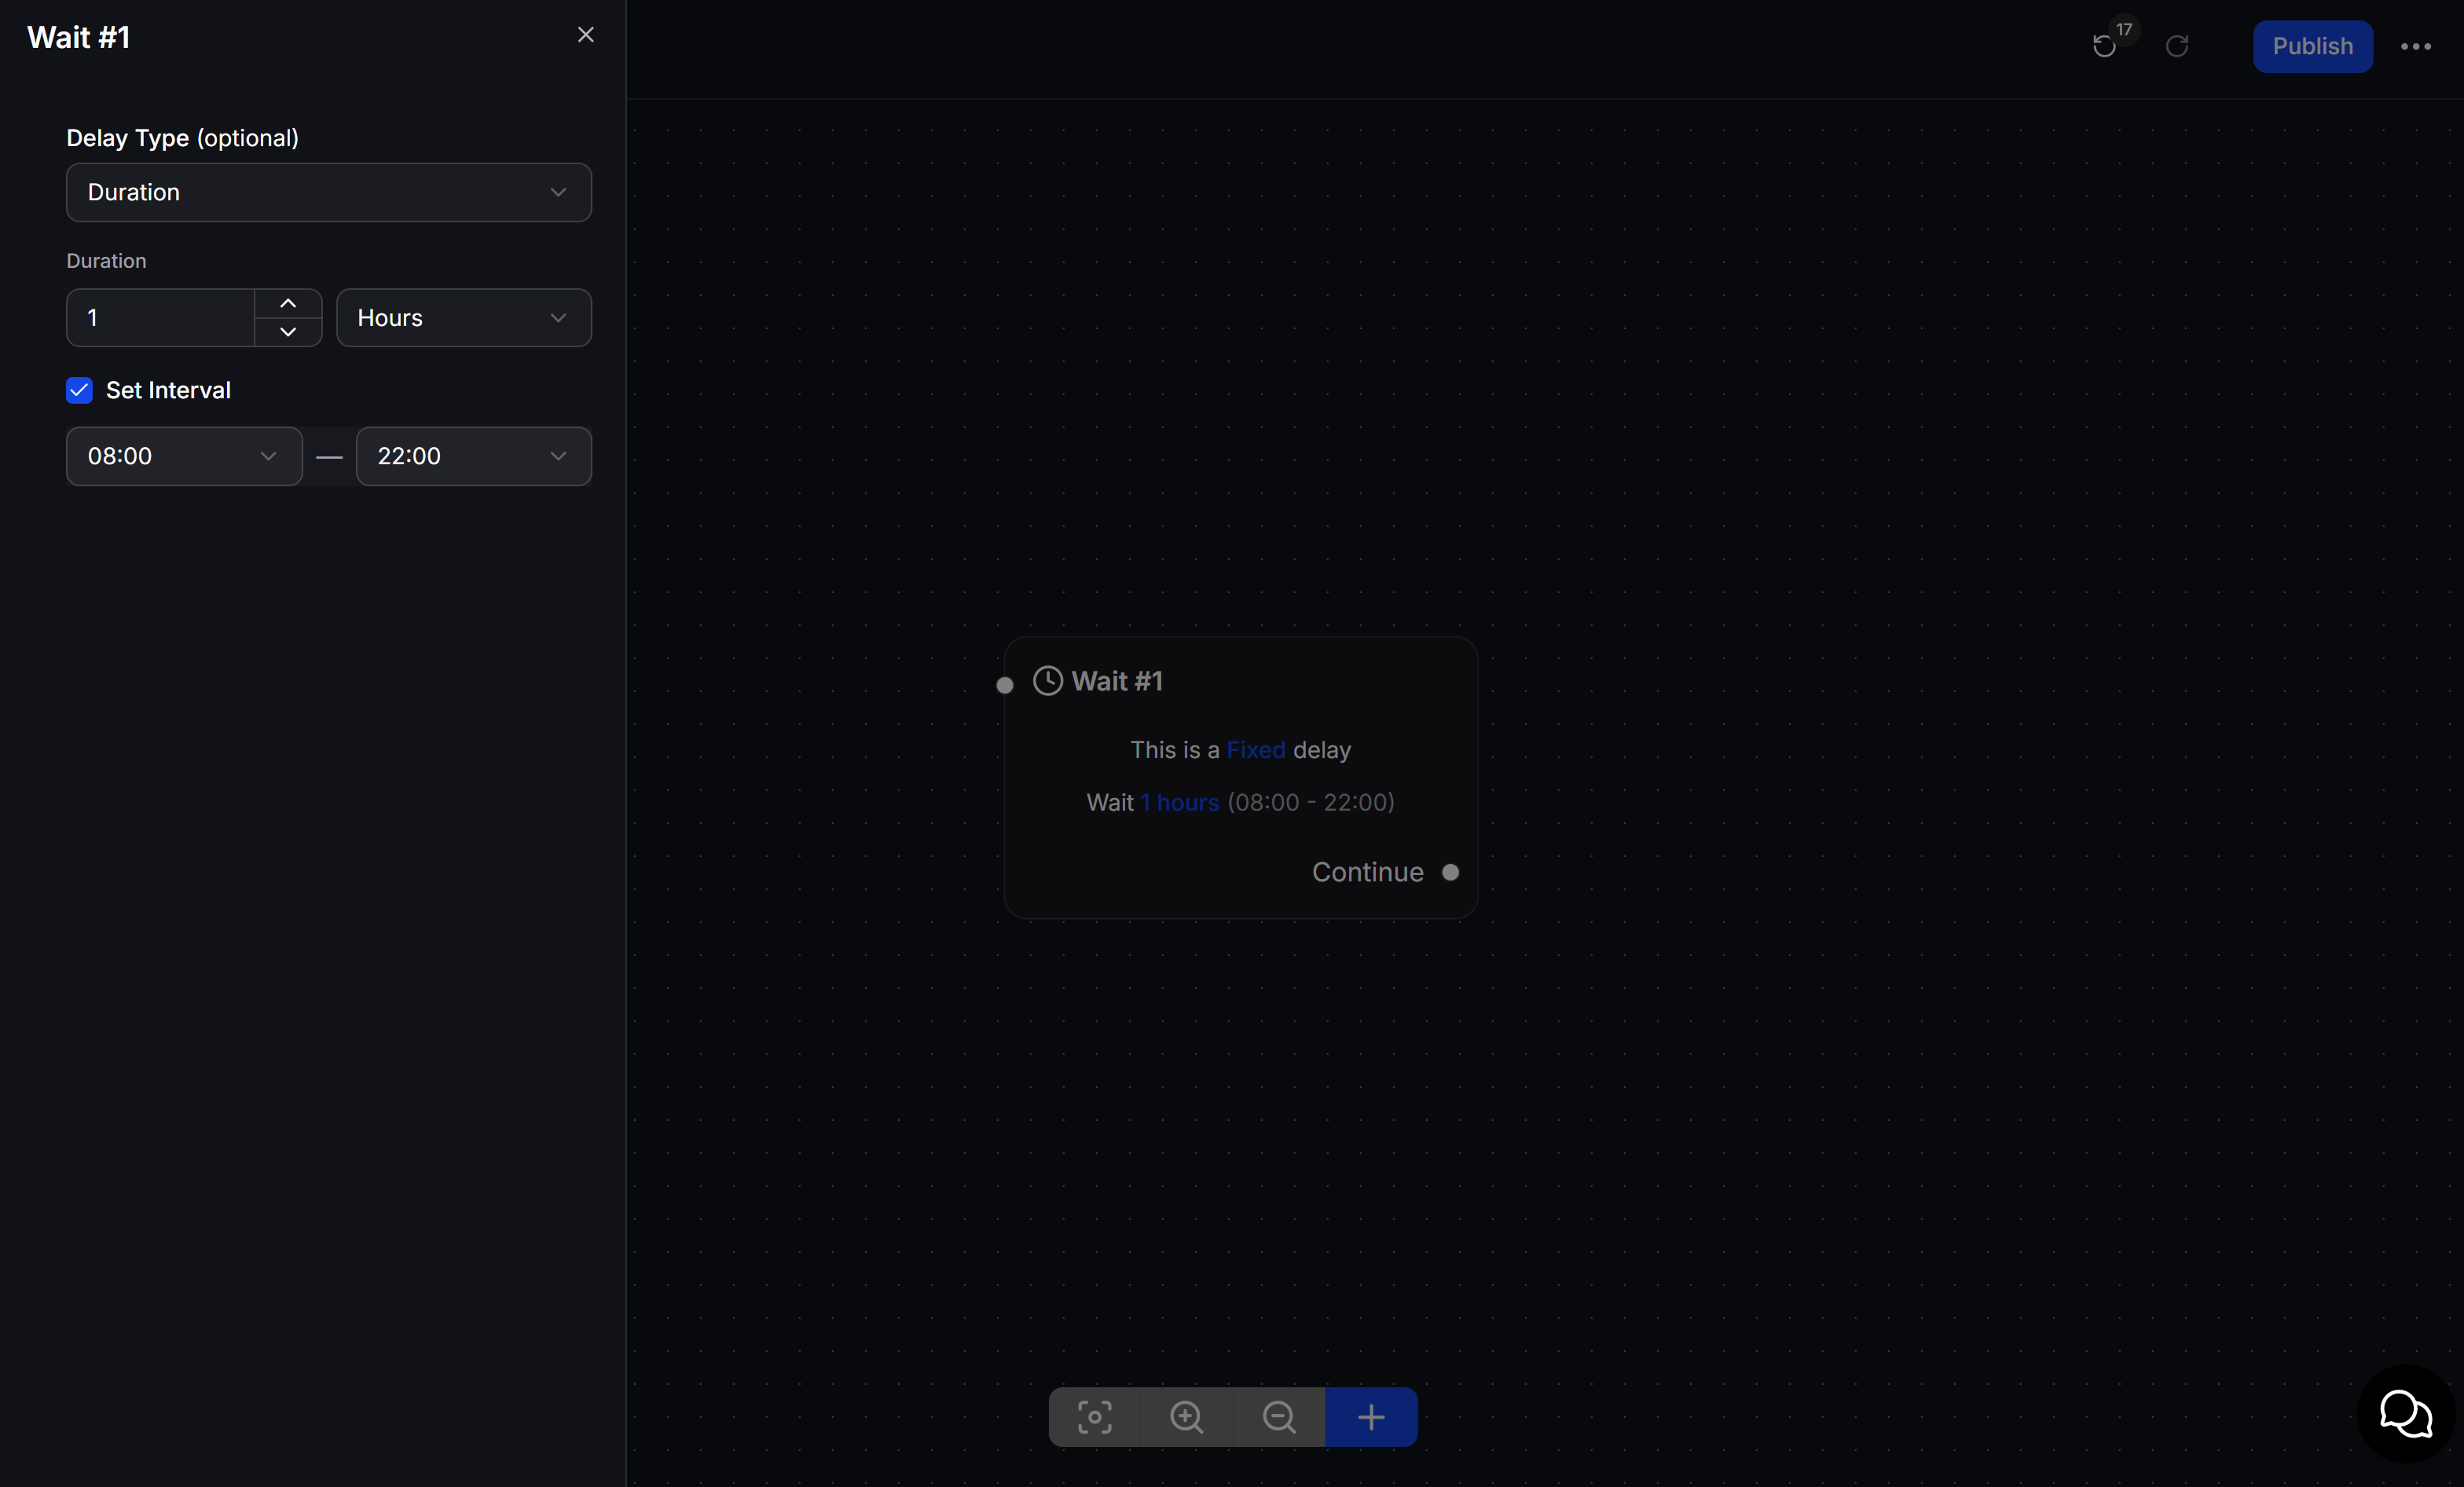
Task: Click the redo icon in top bar
Action: coord(2177,46)
